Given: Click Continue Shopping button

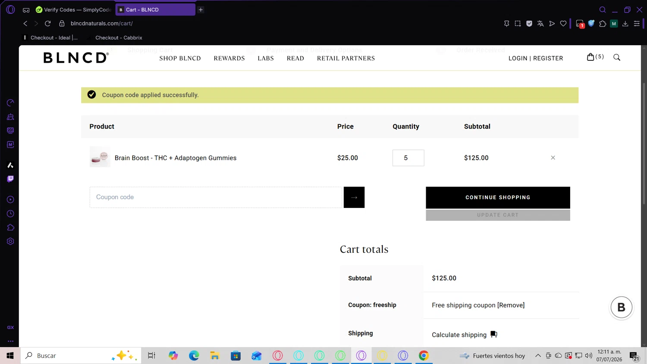Looking at the screenshot, I should coord(498,198).
